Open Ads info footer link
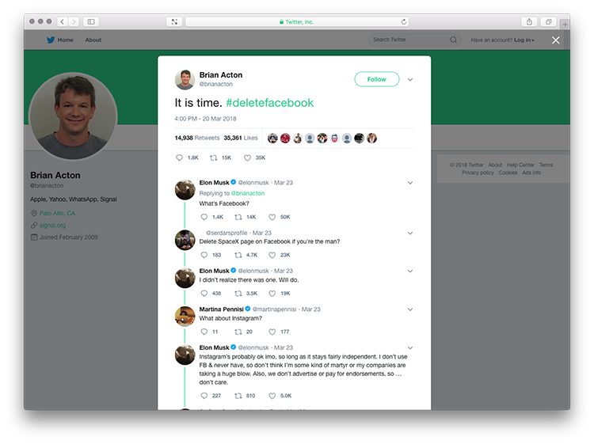 coord(531,173)
